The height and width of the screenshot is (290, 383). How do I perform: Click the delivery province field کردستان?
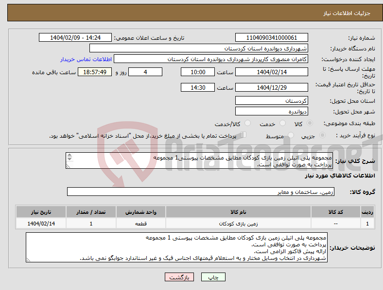271,100
